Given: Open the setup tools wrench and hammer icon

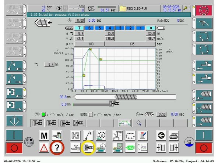Looking at the screenshot, I should (x=57, y=135).
